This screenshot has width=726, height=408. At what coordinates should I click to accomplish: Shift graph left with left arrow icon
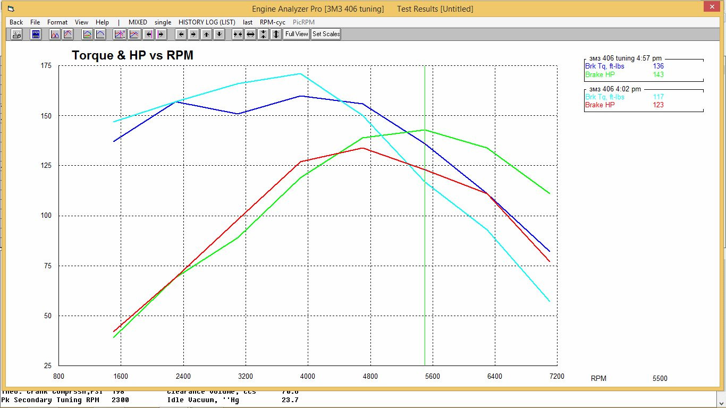coord(181,35)
